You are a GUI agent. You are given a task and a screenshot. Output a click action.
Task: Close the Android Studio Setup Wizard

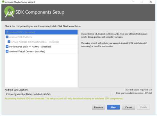pos(151,2)
